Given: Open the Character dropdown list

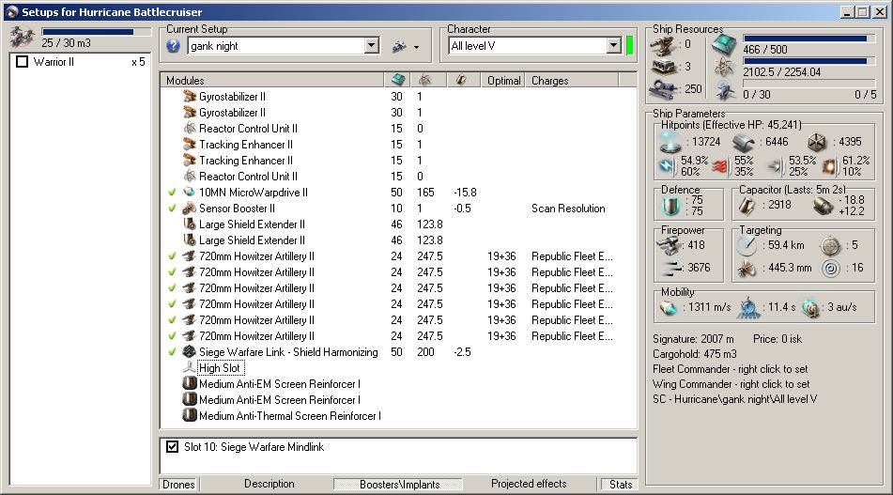Looking at the screenshot, I should click(613, 46).
